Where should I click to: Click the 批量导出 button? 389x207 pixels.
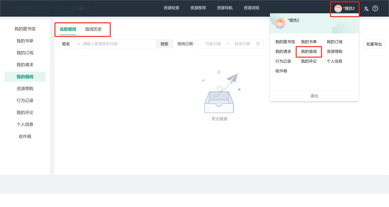coord(374,44)
